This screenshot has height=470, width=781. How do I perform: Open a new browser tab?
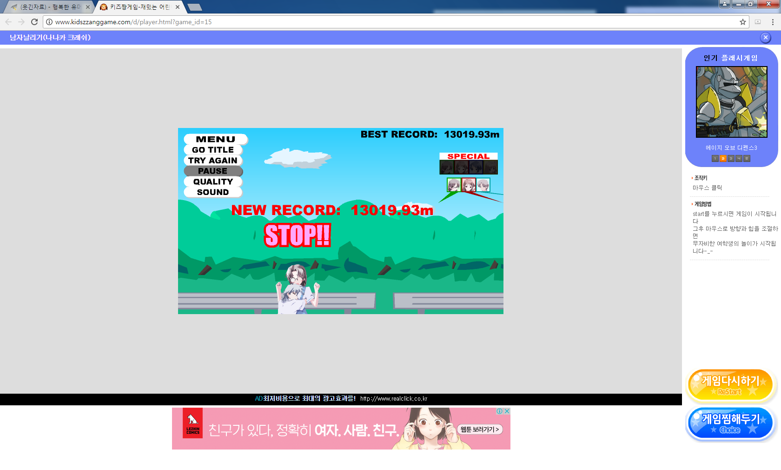click(x=195, y=7)
